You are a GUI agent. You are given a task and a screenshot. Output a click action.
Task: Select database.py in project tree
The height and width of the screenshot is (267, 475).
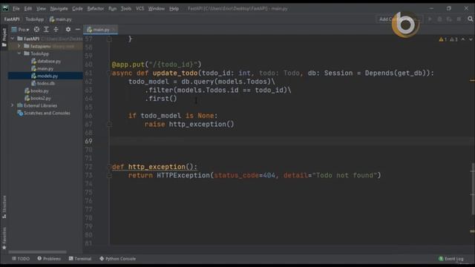coord(46,61)
